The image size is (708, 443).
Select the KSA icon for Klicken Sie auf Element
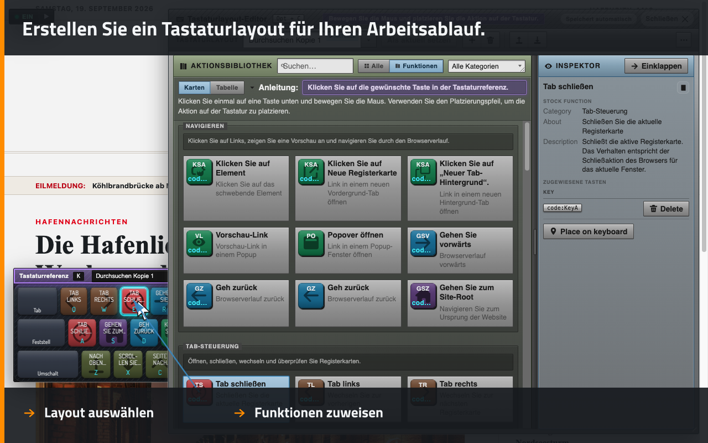[200, 172]
